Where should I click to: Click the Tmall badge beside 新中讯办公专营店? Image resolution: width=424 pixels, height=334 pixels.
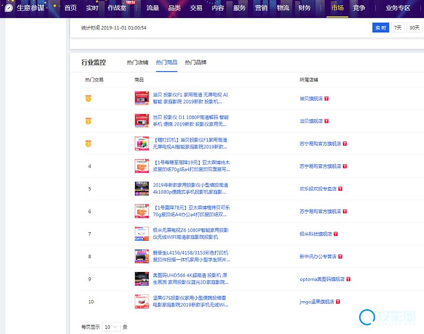[x=341, y=257]
